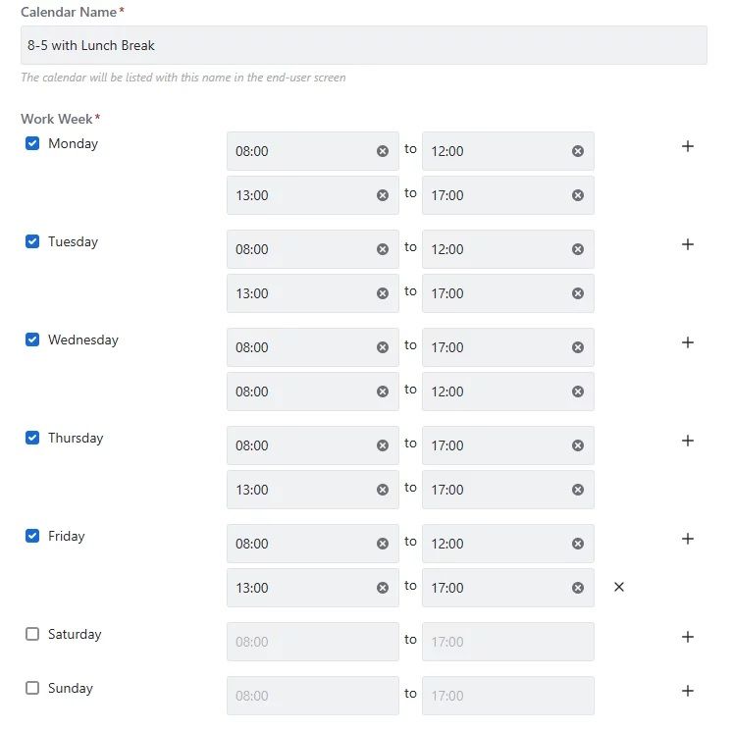Remove Friday's second time slot row

pyautogui.click(x=619, y=587)
